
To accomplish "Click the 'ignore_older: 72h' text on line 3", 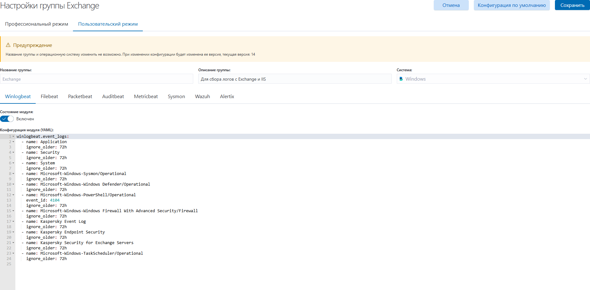I will point(46,147).
